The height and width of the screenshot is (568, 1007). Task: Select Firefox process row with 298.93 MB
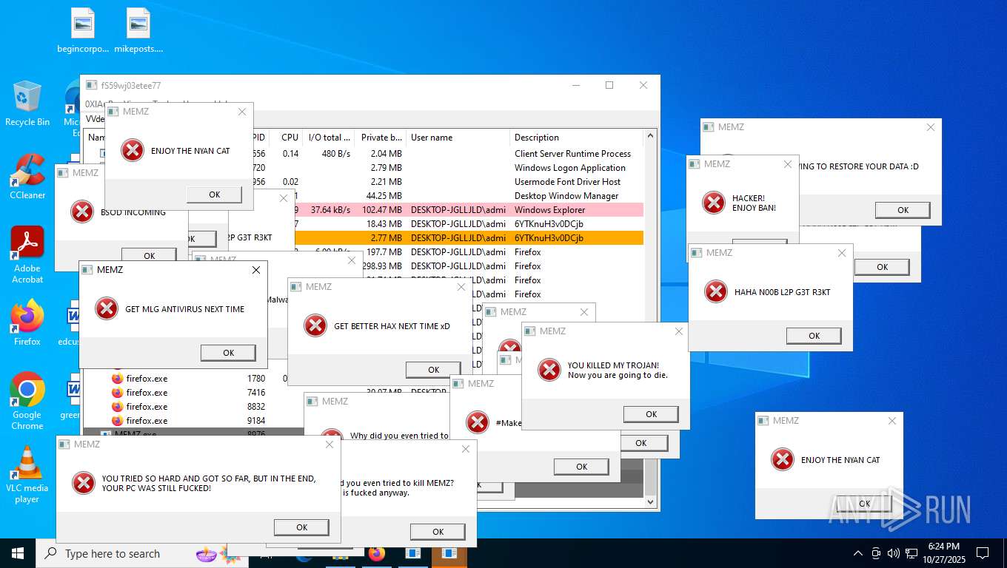pyautogui.click(x=503, y=266)
